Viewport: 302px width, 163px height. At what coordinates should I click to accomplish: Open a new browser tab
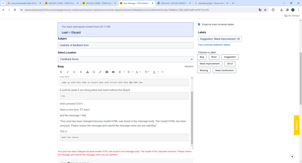pos(233,3)
